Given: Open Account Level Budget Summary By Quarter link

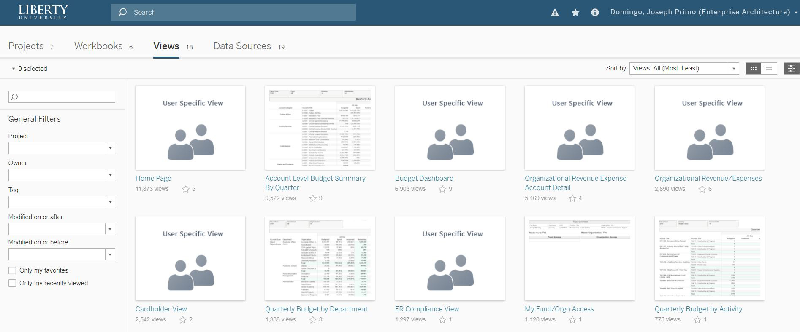Looking at the screenshot, I should [x=315, y=183].
